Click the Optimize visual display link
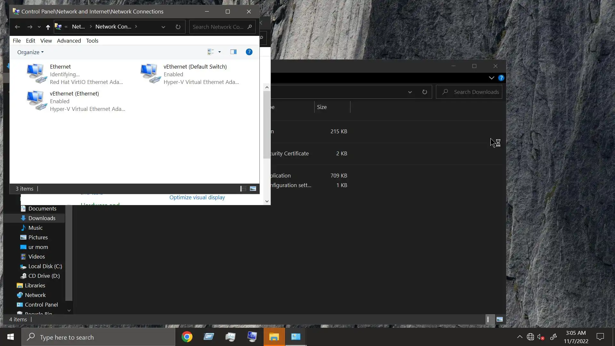 click(197, 197)
